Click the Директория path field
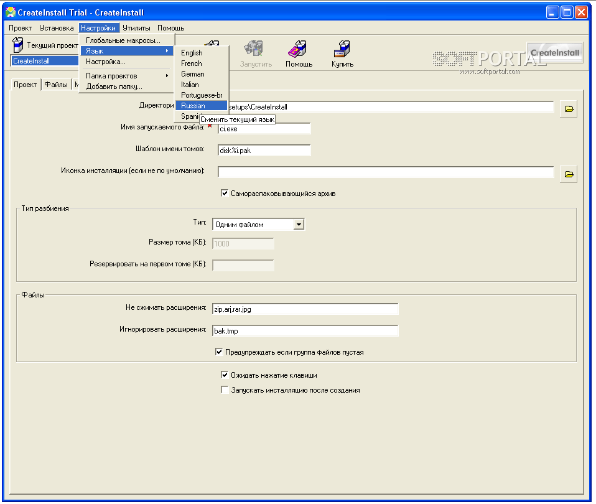 click(x=391, y=107)
